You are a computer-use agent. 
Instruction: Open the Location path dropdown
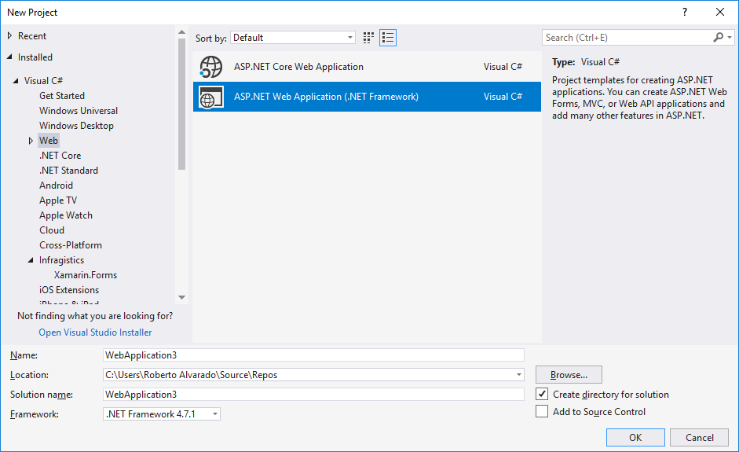click(518, 375)
